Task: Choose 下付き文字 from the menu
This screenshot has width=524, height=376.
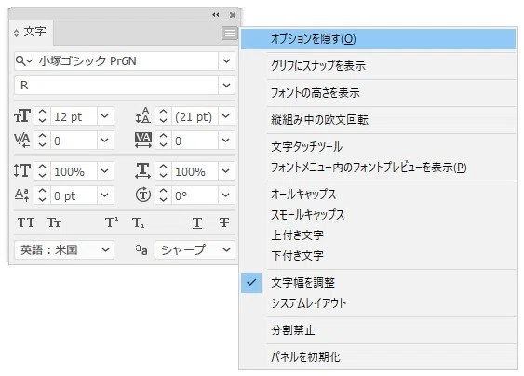Action: [379, 255]
